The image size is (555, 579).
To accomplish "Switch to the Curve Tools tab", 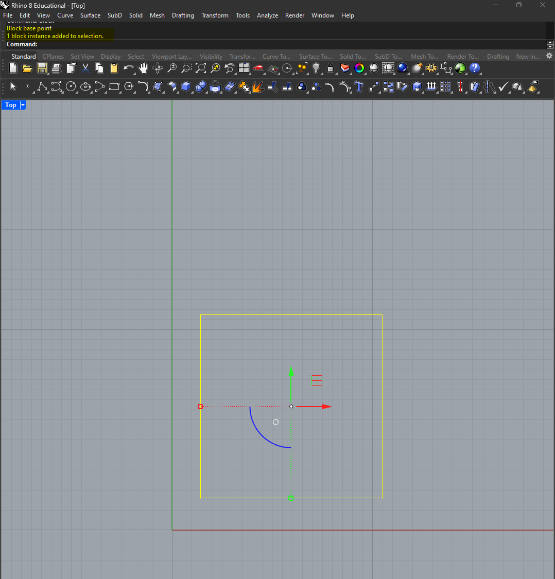I will pos(276,57).
